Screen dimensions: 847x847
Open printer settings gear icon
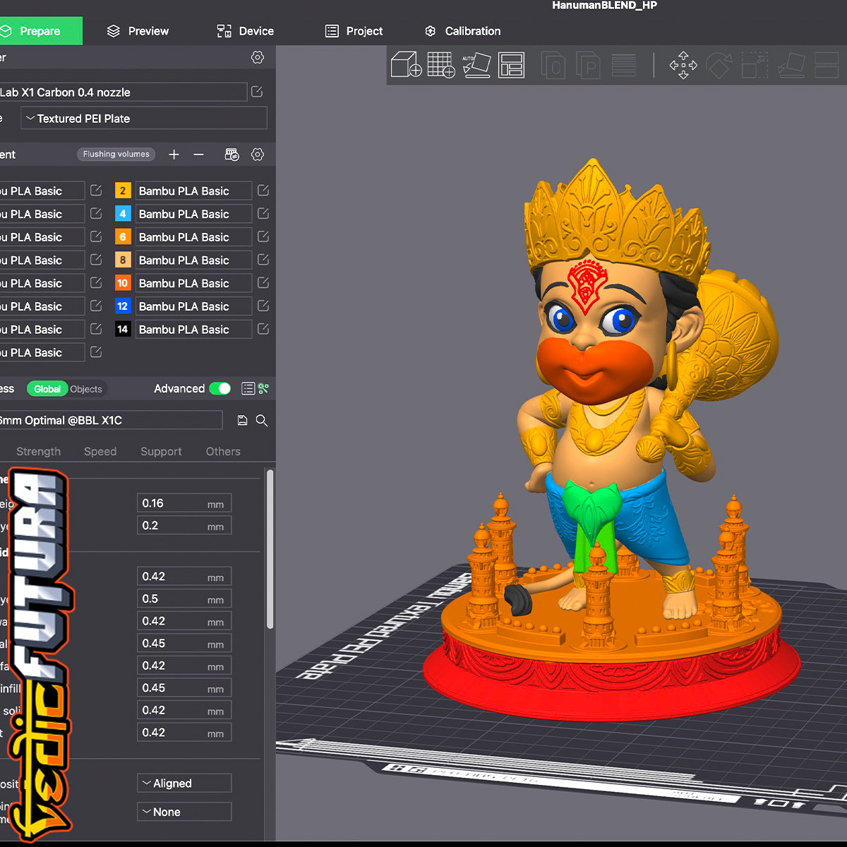click(258, 58)
